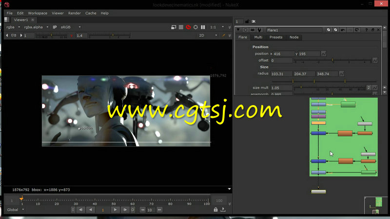Switch to the Node tab in Flare1
The width and height of the screenshot is (390, 219).
[x=294, y=37]
